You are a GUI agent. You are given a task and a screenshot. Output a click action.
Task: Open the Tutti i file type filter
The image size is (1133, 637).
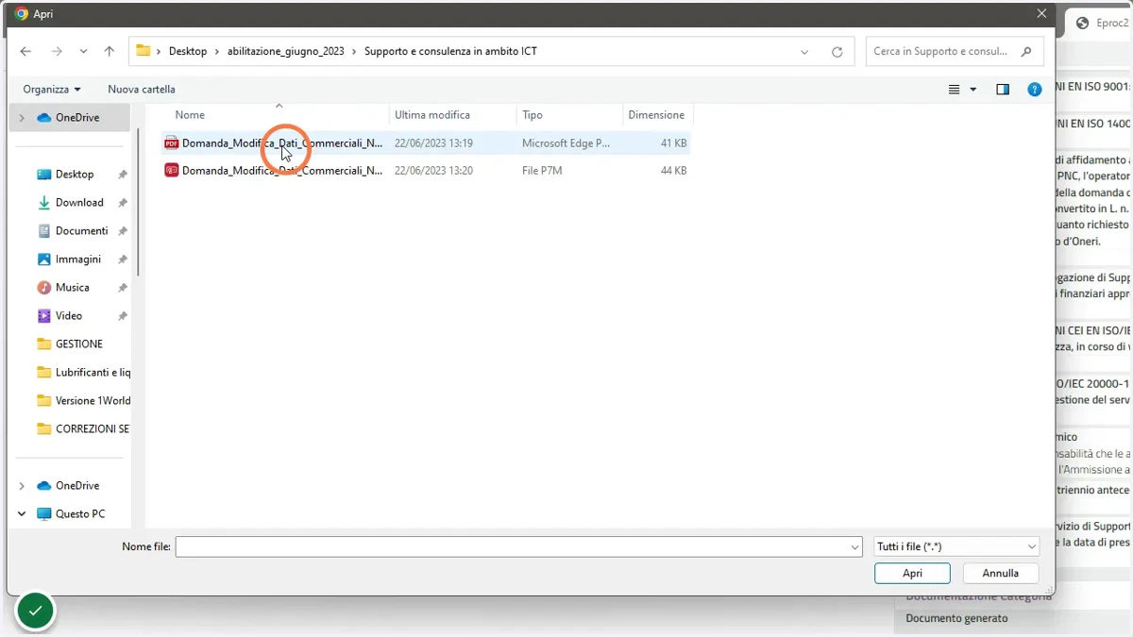point(956,546)
